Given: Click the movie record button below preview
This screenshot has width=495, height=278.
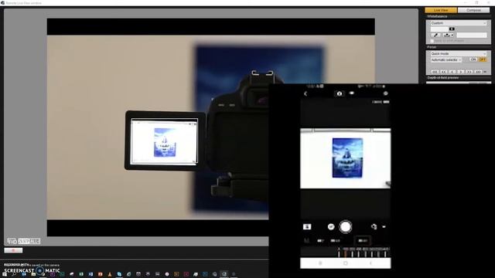Looking at the screenshot, I should click(13, 250).
